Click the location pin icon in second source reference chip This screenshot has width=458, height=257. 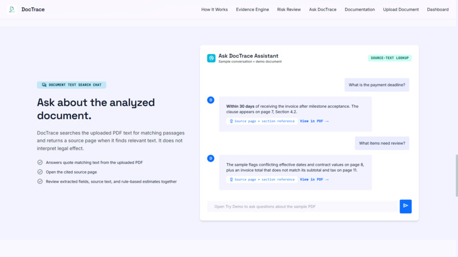(231, 179)
